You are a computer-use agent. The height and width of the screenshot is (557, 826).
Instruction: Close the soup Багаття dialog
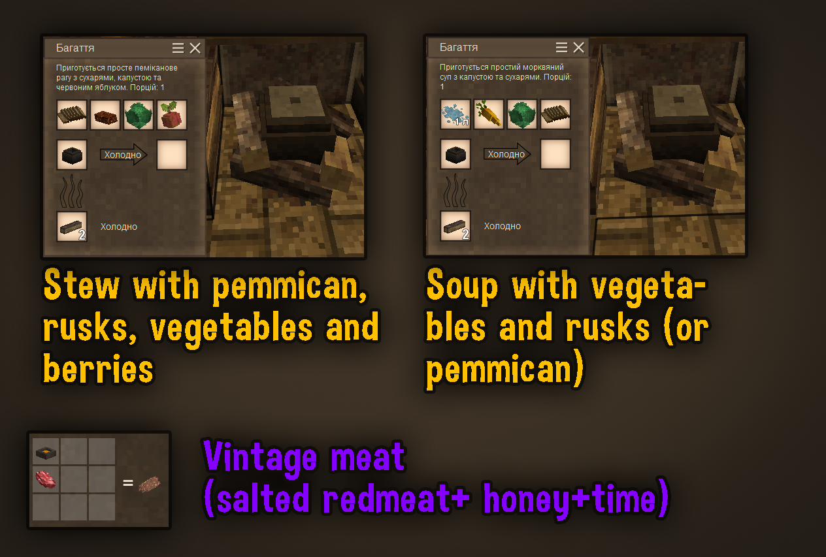pos(578,48)
